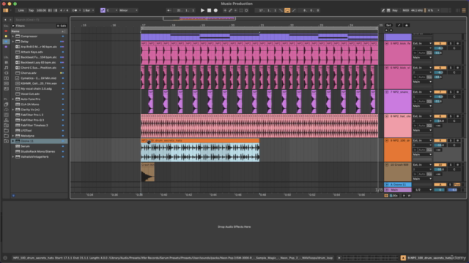Arm track 8 NP2_hat for recording
Image resolution: width=469 pixels, height=263 pixels.
pyautogui.click(x=457, y=116)
